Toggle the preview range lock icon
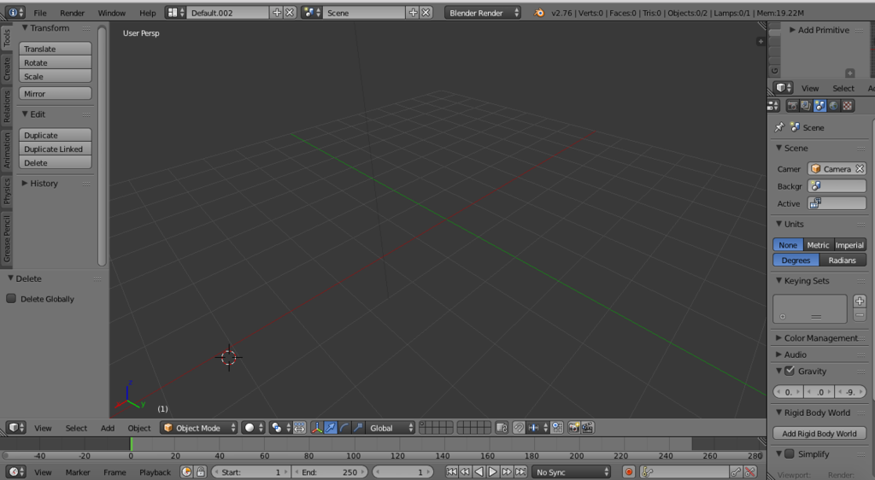The width and height of the screenshot is (875, 480). (x=200, y=471)
